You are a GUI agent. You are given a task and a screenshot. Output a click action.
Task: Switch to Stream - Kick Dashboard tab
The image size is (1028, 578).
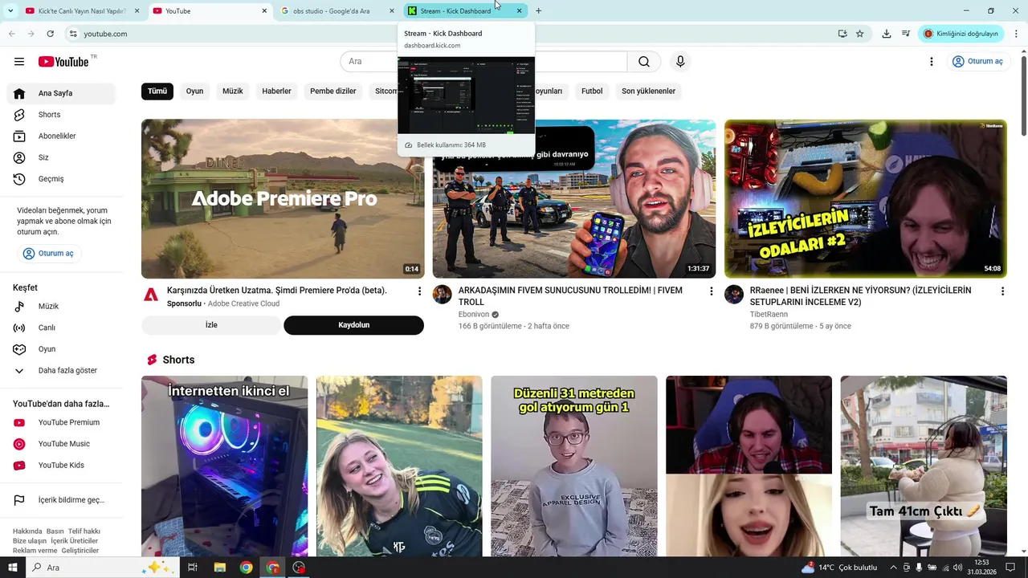465,10
